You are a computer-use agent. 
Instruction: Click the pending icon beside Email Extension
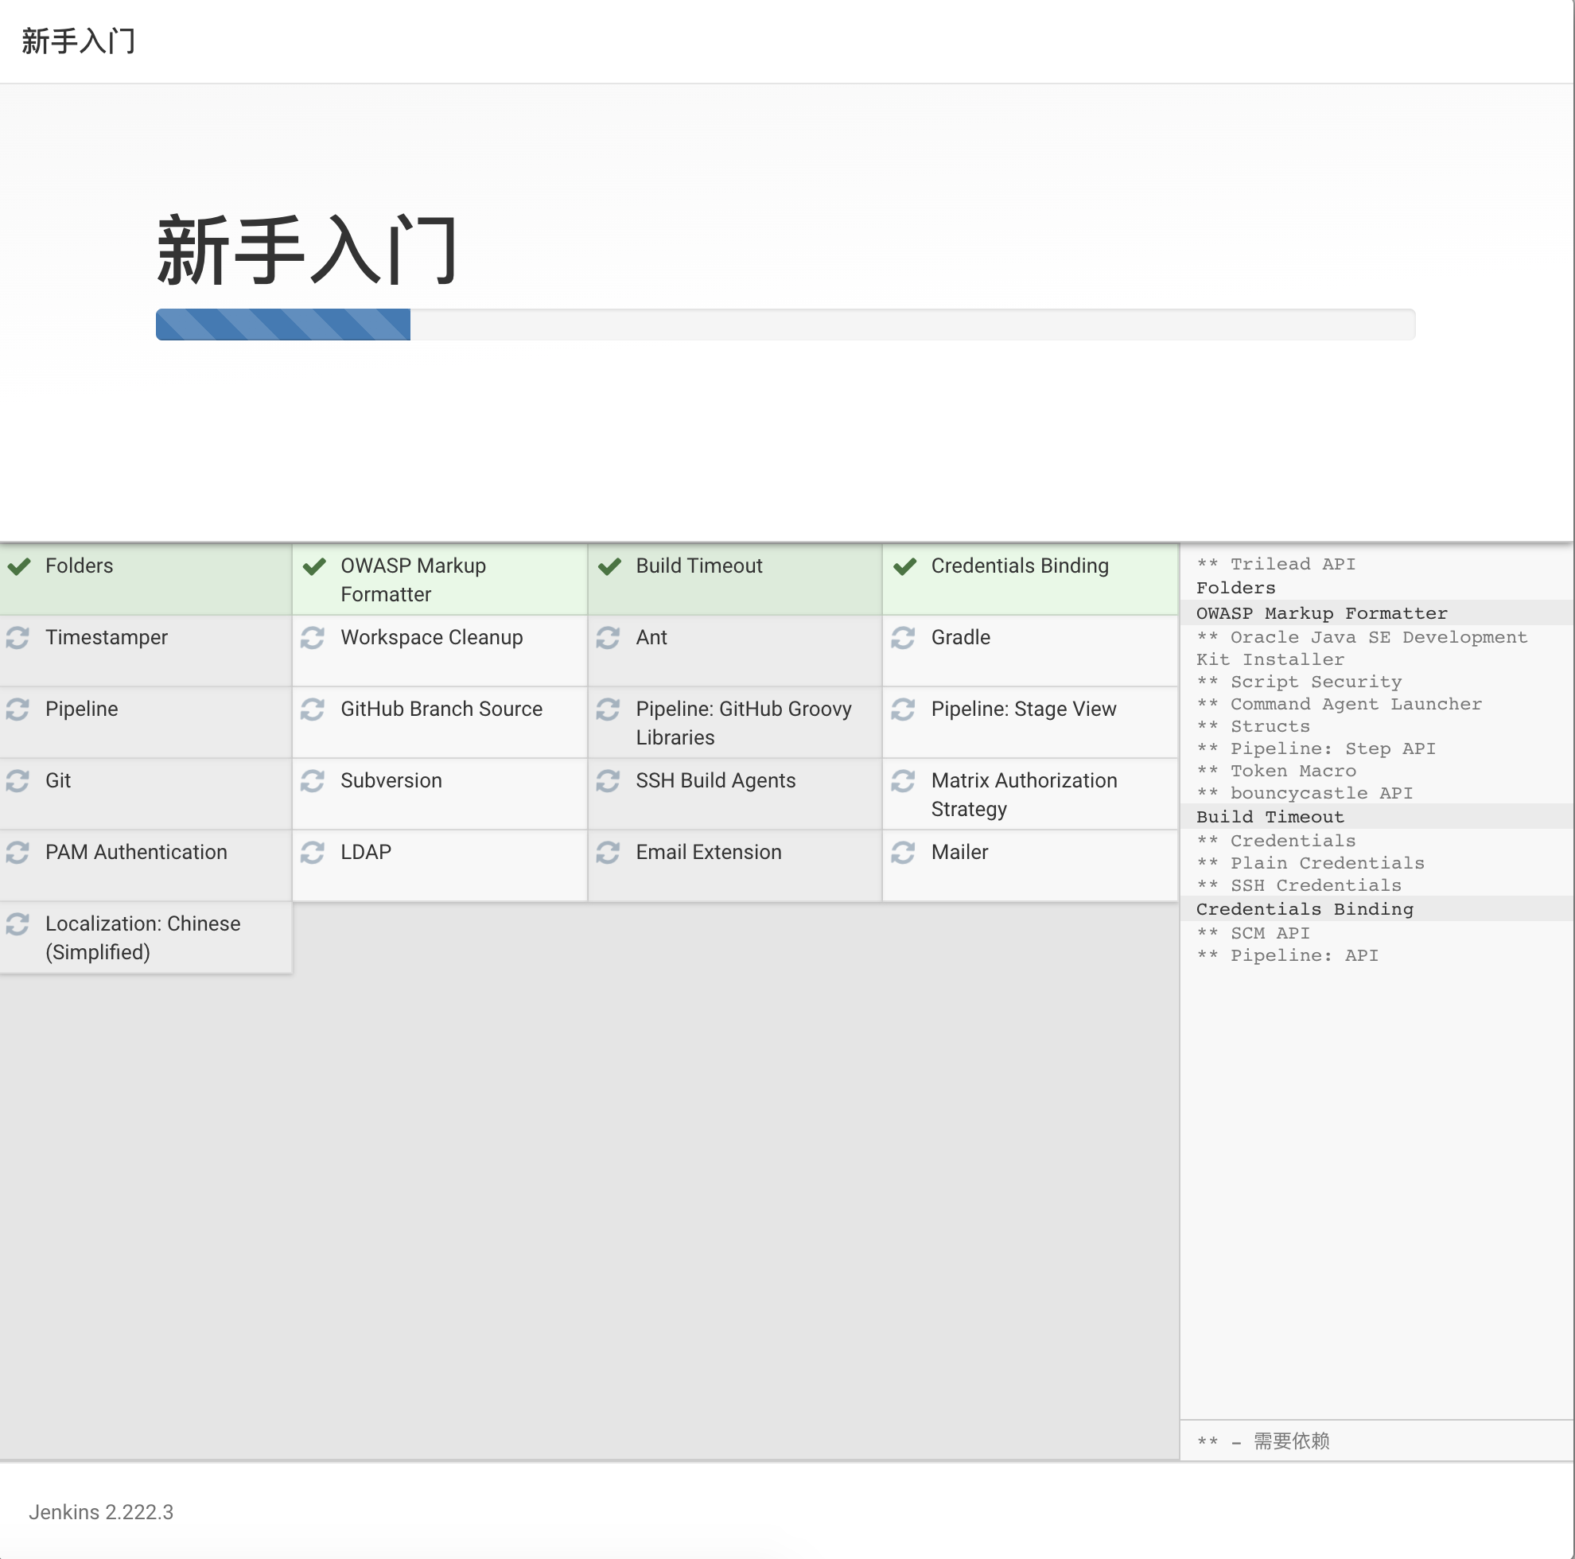coord(608,853)
